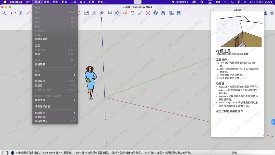Select the Pan hand tool

pos(133,13)
